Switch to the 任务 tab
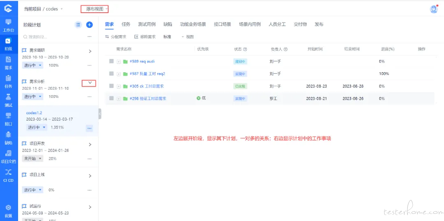The image size is (444, 221). (126, 24)
